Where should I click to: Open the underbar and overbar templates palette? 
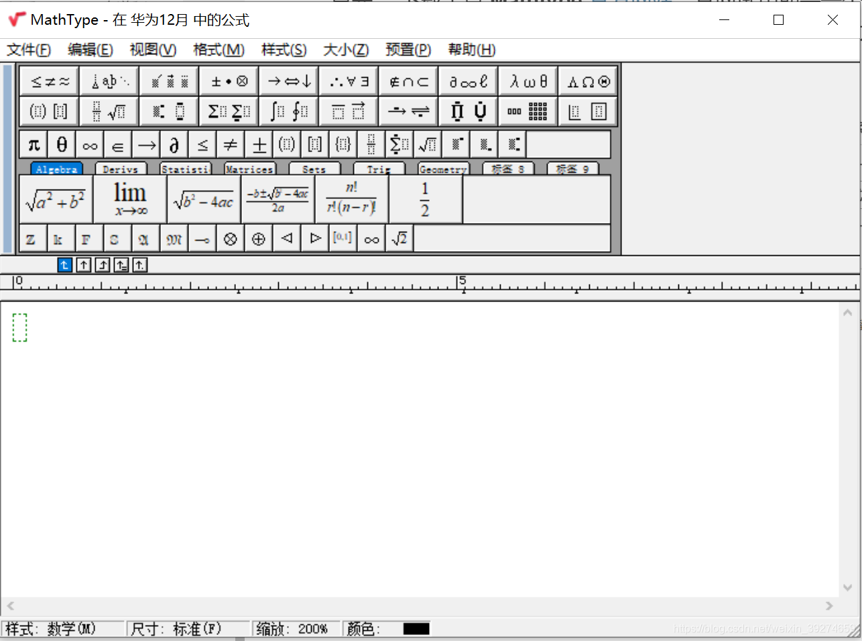click(x=349, y=111)
